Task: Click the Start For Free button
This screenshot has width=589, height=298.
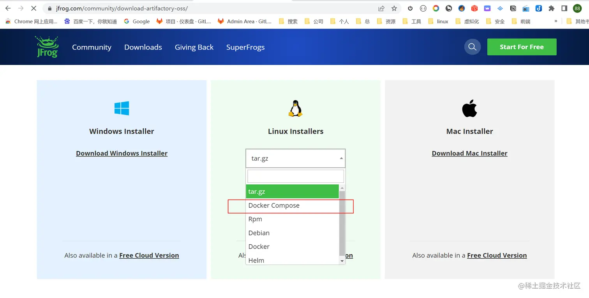Action: 522,47
